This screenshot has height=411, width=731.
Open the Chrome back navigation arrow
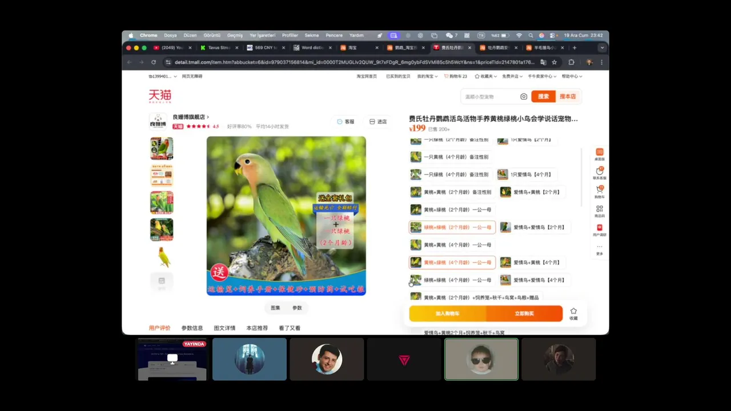coord(129,62)
